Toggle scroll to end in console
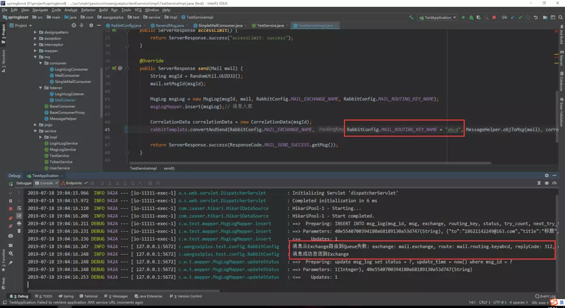This screenshot has width=565, height=308. tap(19, 216)
